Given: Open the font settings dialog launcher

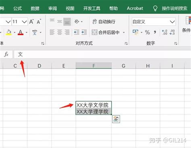Looking at the screenshot, I should [43, 44].
